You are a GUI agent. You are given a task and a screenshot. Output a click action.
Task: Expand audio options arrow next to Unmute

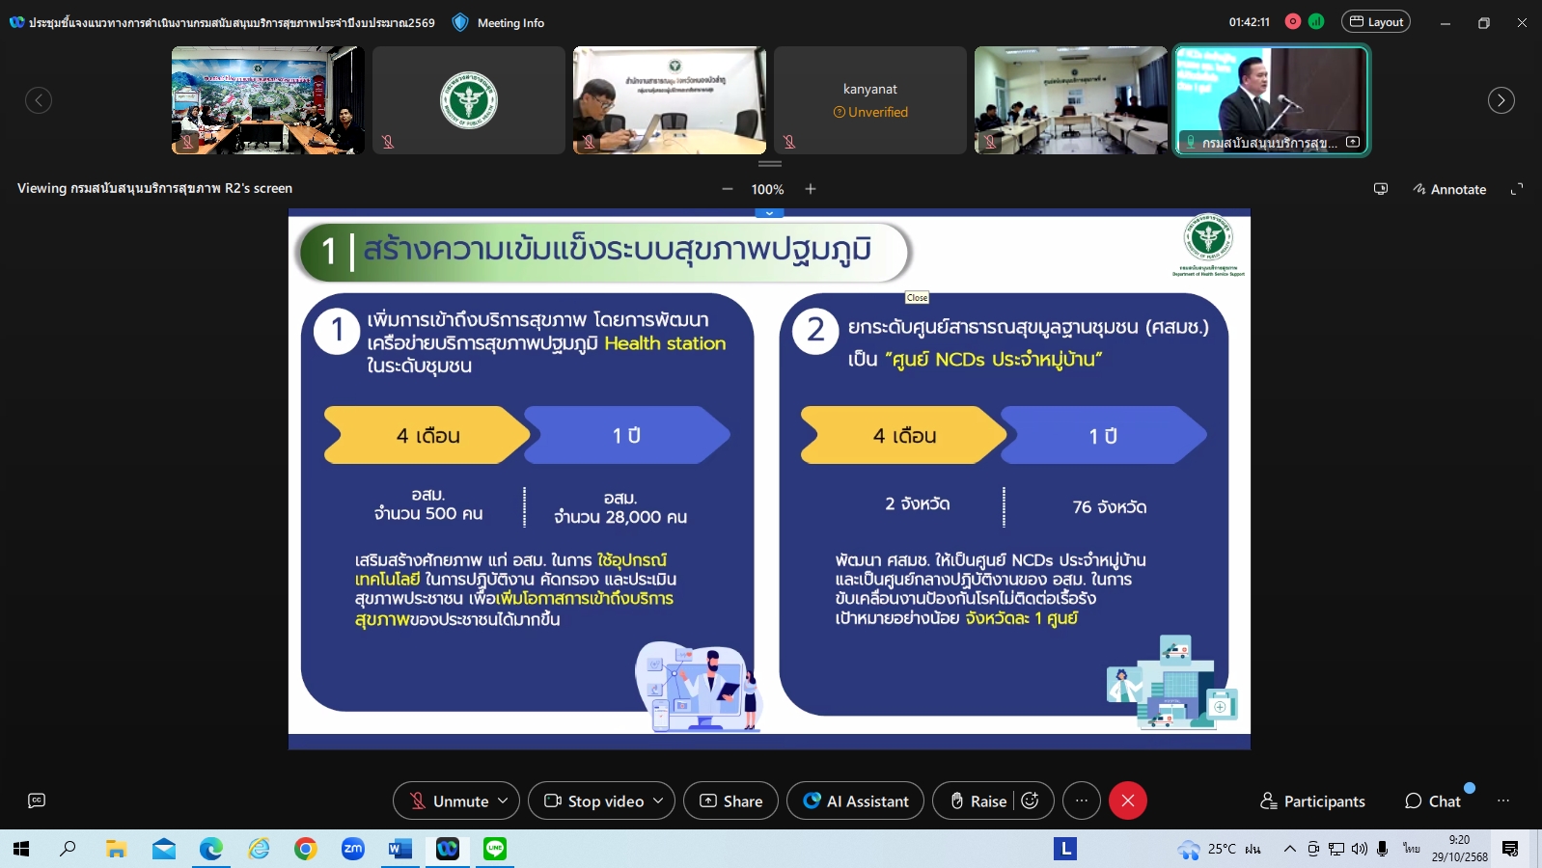[503, 800]
